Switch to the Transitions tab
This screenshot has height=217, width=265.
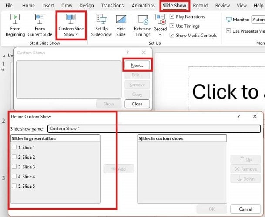tap(112, 6)
